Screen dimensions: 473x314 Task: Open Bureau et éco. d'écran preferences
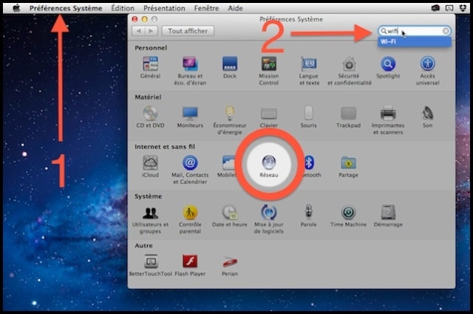(x=190, y=71)
